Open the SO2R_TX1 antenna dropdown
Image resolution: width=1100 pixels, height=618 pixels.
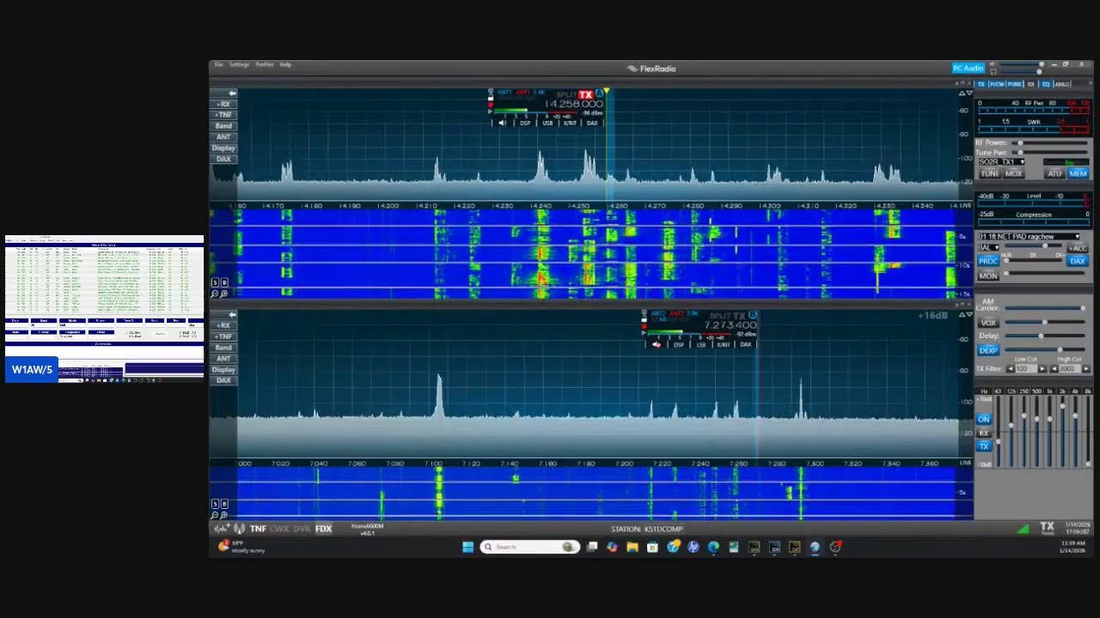1001,161
